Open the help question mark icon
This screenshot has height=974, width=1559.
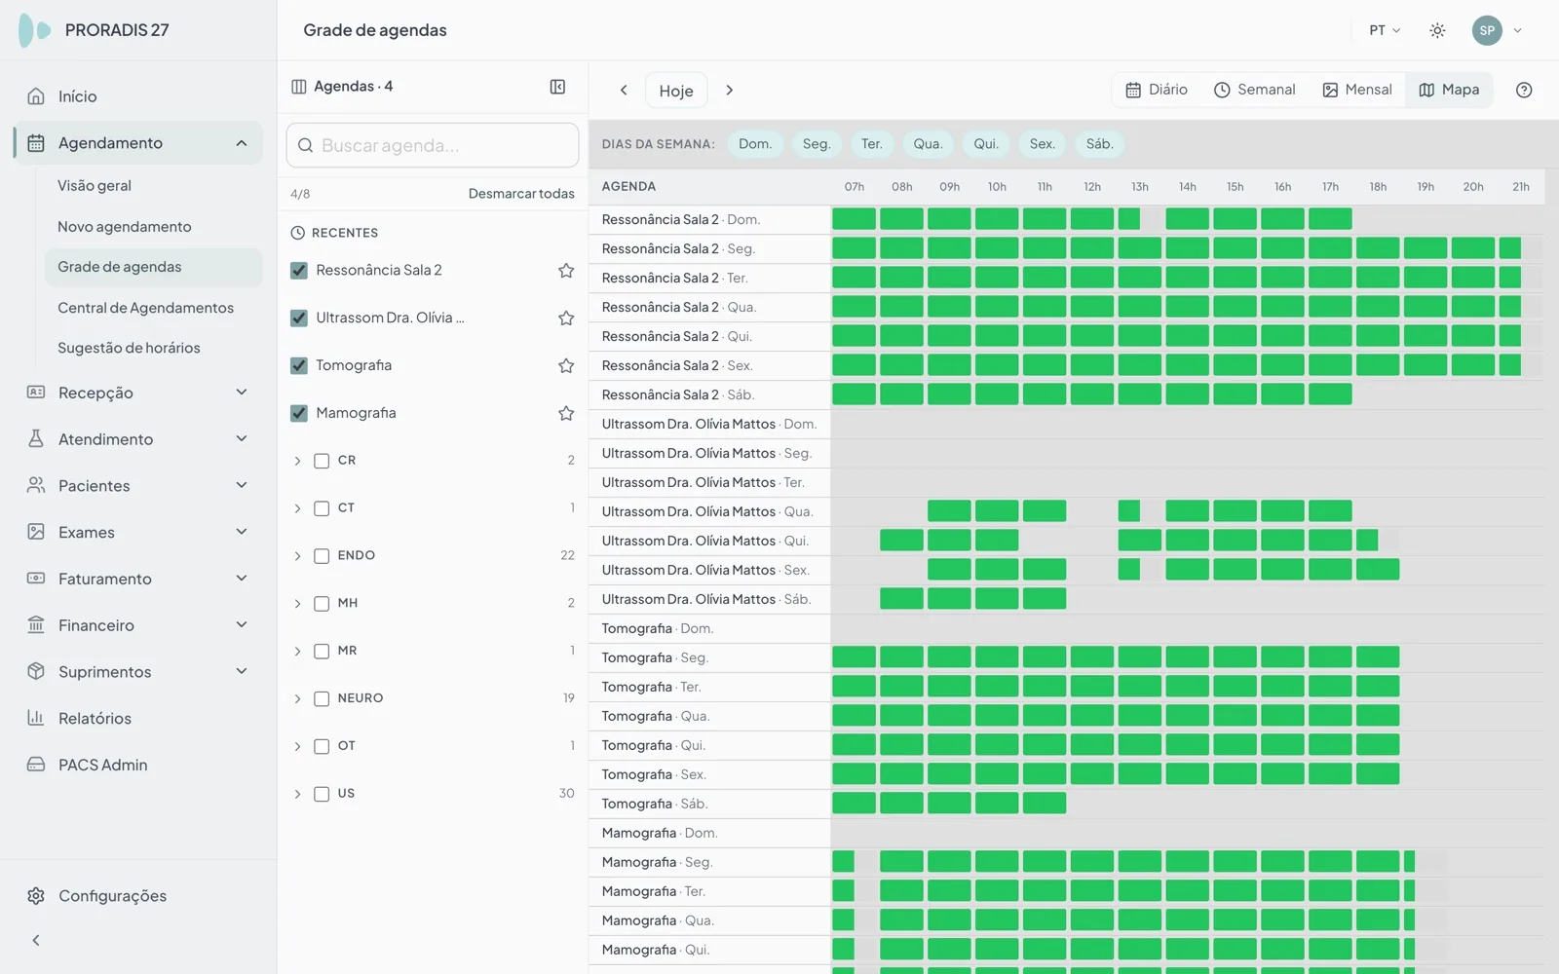click(x=1524, y=90)
